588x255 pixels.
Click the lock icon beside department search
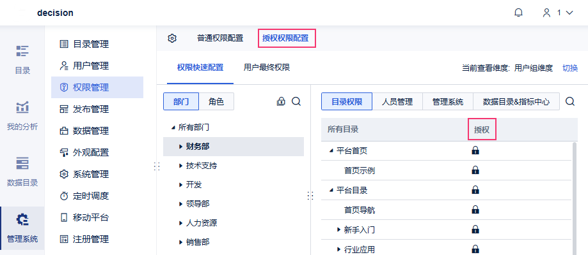[281, 101]
